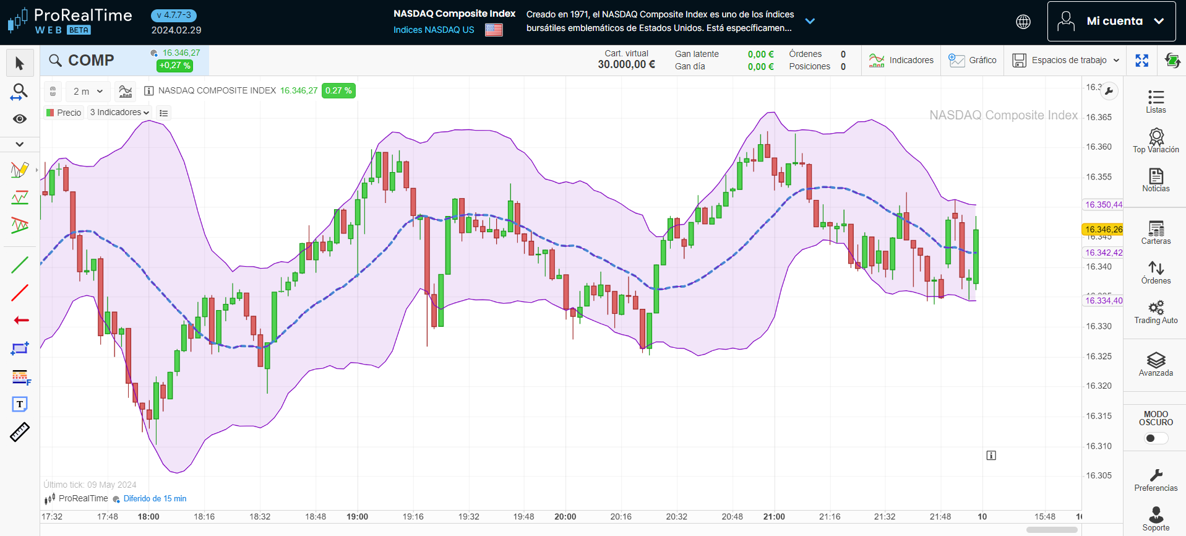1186x536 pixels.
Task: Expand the 3 Indicadores dropdown
Action: pos(119,113)
